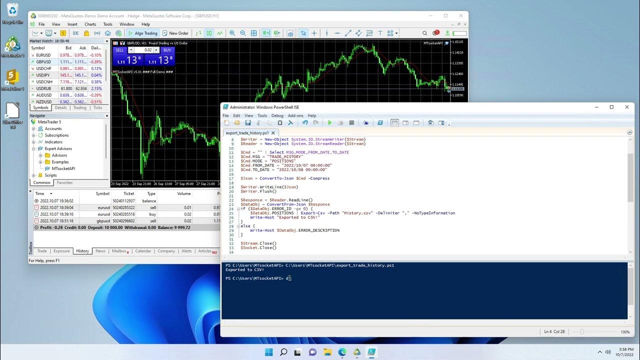Open the MetaTrader Insert menu
The height and width of the screenshot is (360, 640).
pos(72,24)
